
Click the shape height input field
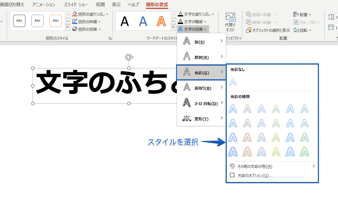tap(336, 17)
